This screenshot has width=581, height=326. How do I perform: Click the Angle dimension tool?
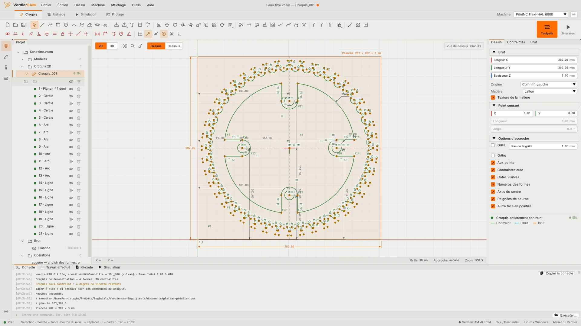pyautogui.click(x=129, y=34)
